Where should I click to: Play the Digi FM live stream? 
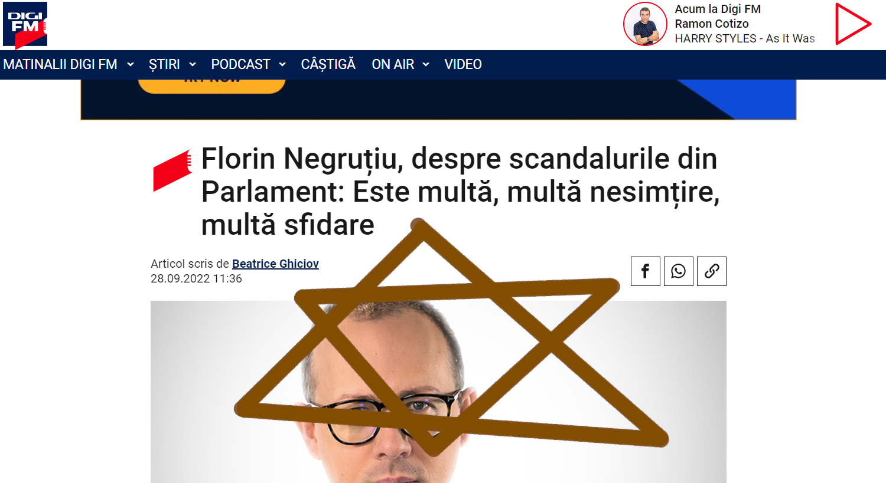[853, 24]
